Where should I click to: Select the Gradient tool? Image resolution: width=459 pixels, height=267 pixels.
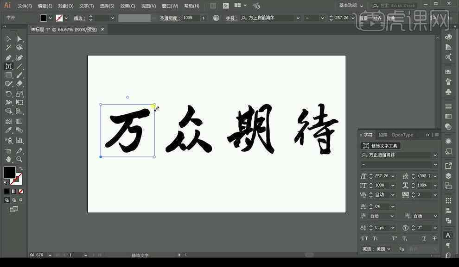(19, 121)
